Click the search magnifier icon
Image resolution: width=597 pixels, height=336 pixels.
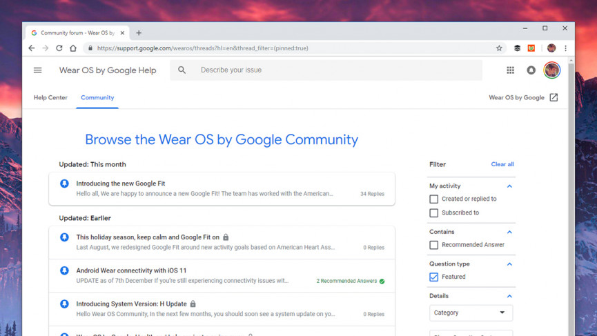182,70
